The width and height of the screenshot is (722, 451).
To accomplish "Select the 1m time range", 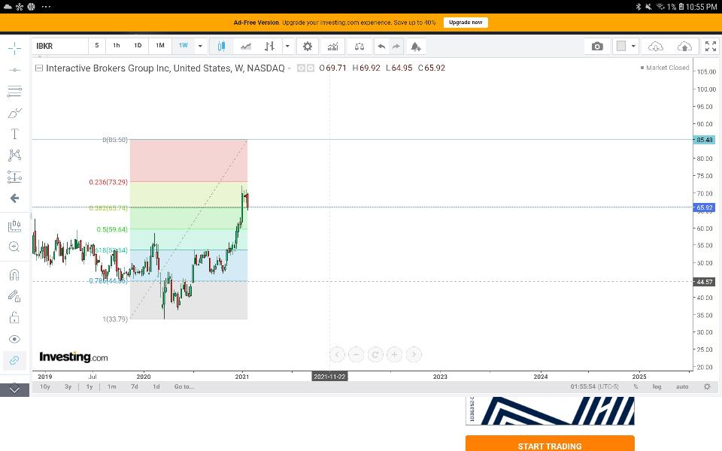I will pyautogui.click(x=112, y=386).
